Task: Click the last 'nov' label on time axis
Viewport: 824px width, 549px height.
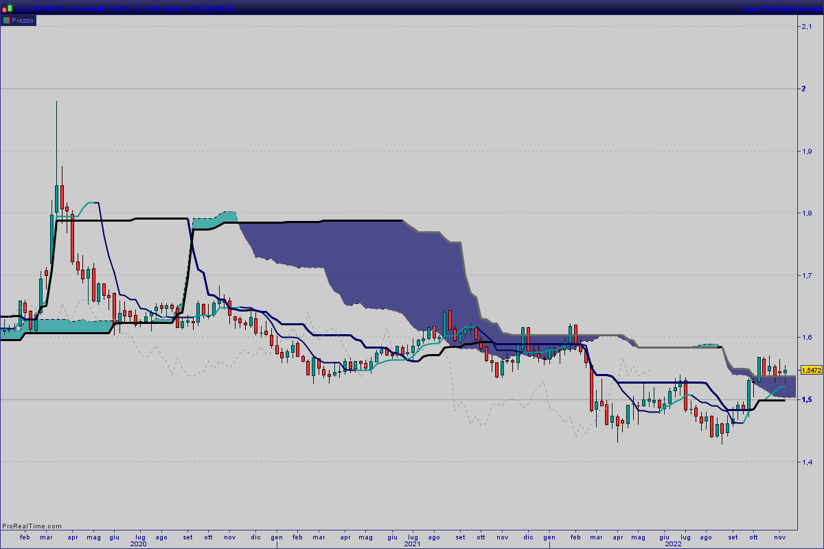Action: (779, 537)
